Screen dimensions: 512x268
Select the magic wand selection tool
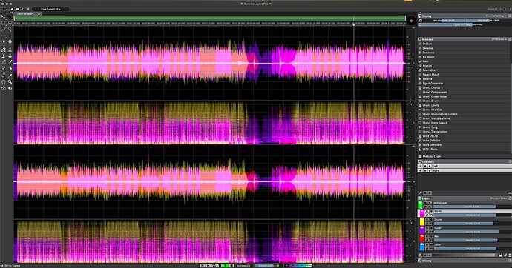10,30
